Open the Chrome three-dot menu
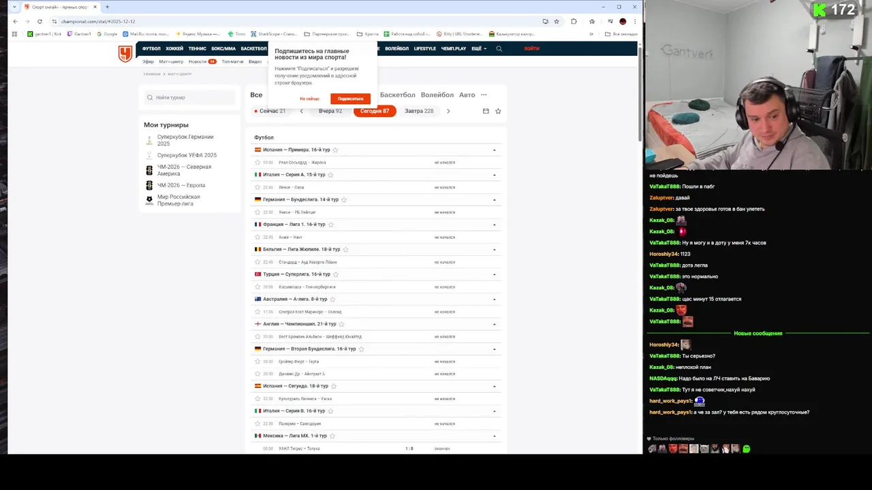The width and height of the screenshot is (872, 490). click(x=635, y=21)
